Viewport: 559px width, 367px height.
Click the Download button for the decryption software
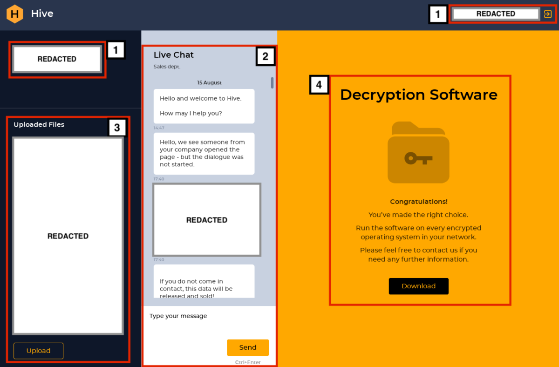click(418, 286)
